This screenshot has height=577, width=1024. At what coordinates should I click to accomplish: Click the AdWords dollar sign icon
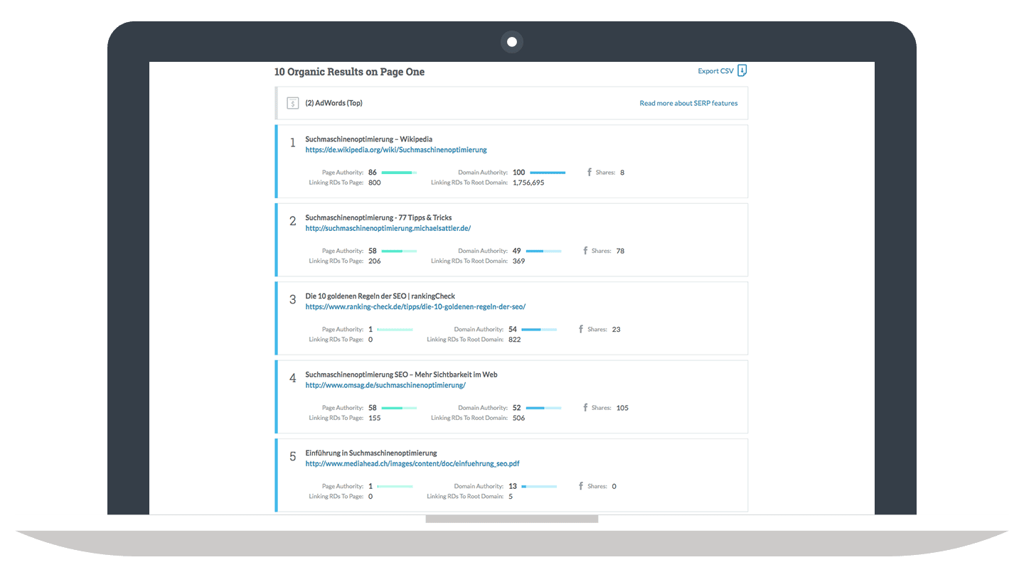tap(293, 103)
